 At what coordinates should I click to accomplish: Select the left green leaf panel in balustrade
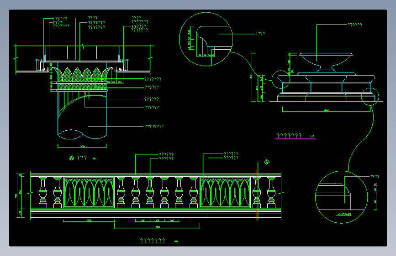(x=89, y=192)
